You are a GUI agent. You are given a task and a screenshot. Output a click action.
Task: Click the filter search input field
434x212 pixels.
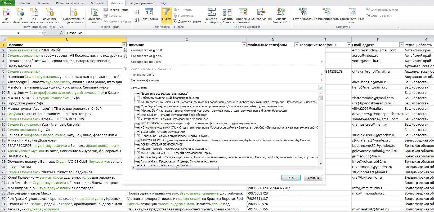(225, 87)
